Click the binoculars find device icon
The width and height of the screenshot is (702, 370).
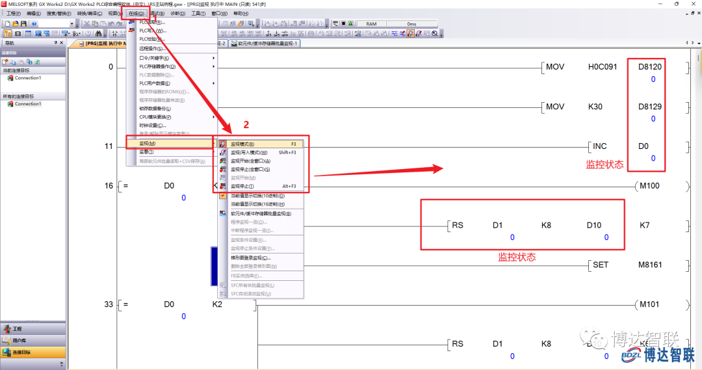[x=98, y=34]
